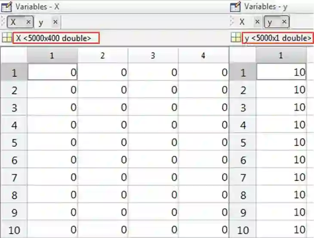Select column header 4 in X table
Image resolution: width=314 pixels, height=238 pixels.
point(203,55)
